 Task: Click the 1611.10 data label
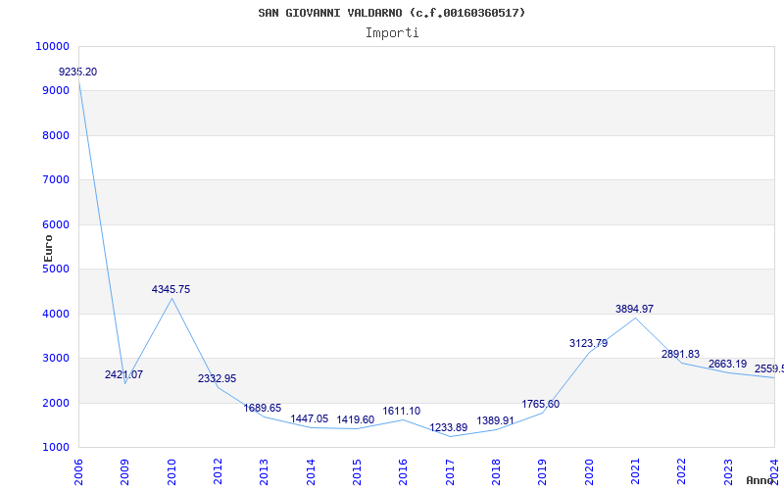[x=402, y=411]
